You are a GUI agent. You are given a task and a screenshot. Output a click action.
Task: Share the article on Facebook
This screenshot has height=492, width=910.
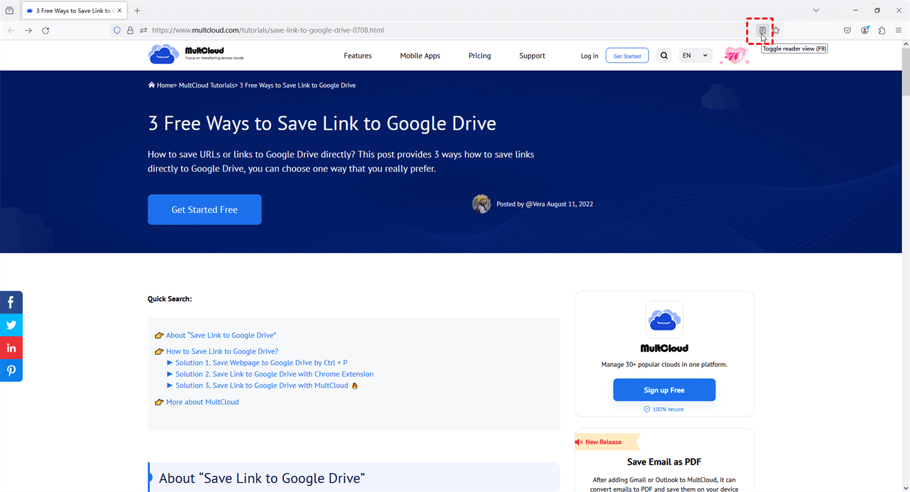click(11, 302)
